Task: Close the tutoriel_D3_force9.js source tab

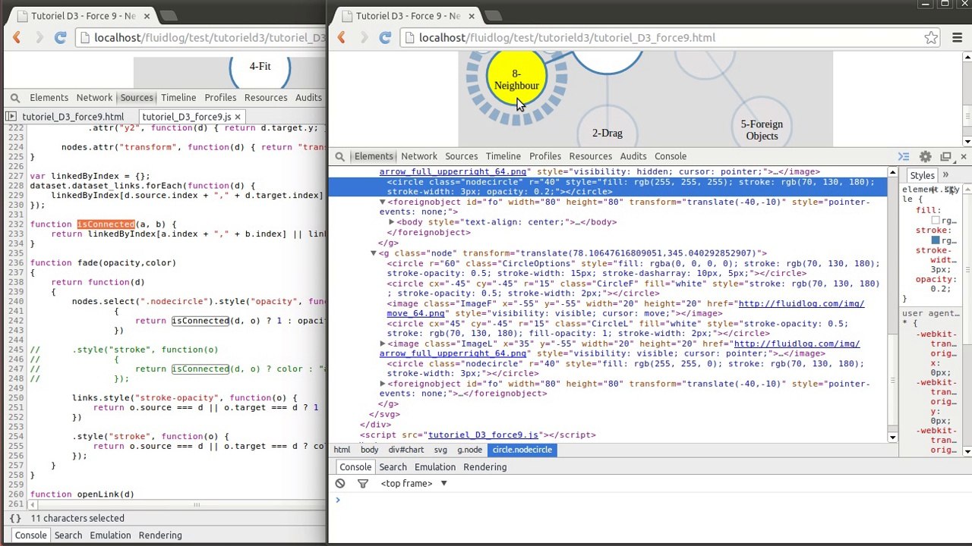Action: (x=237, y=117)
